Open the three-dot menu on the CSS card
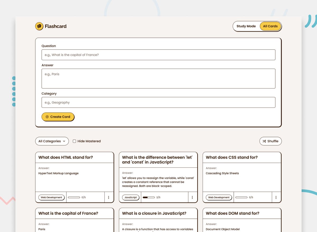Image resolution: width=317 pixels, height=232 pixels. [x=276, y=197]
